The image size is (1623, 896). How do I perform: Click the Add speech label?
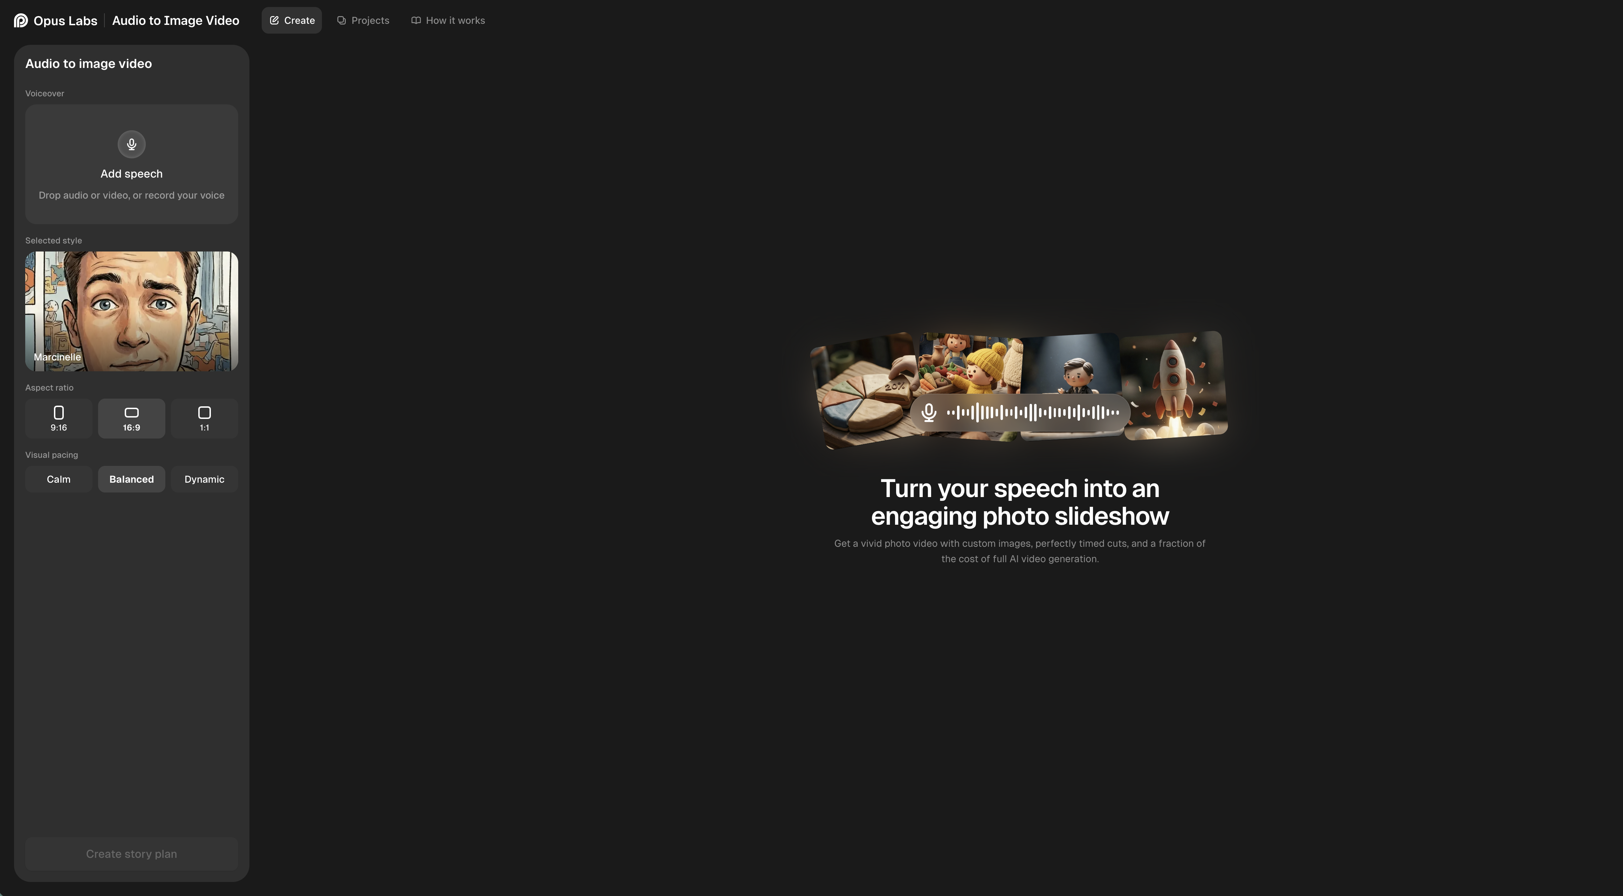pos(132,174)
